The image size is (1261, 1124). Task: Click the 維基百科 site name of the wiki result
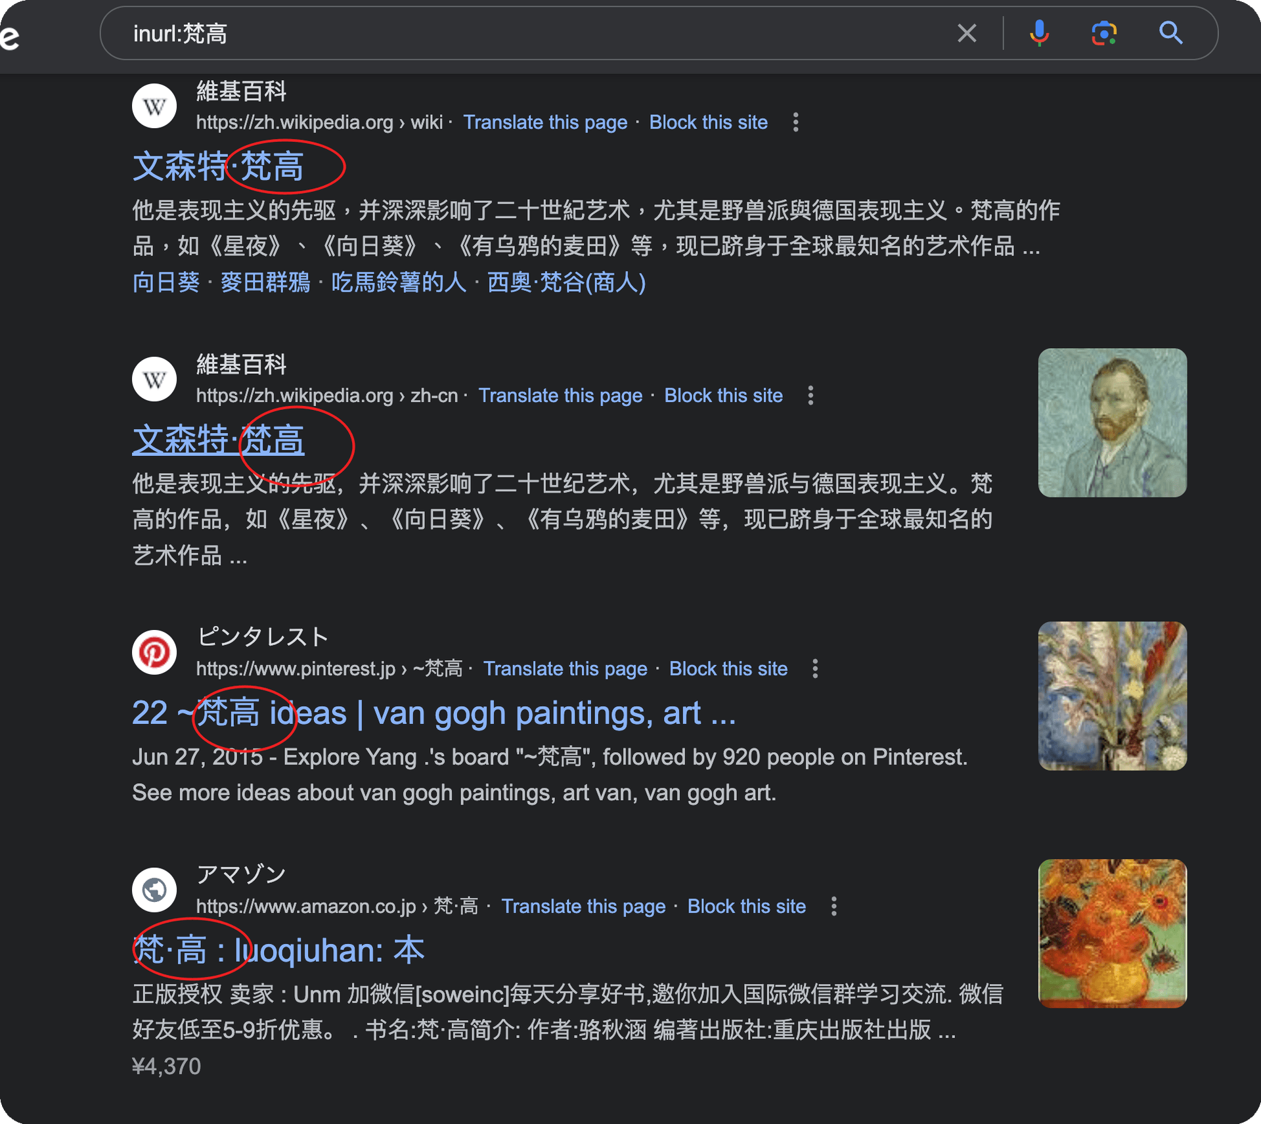point(241,91)
